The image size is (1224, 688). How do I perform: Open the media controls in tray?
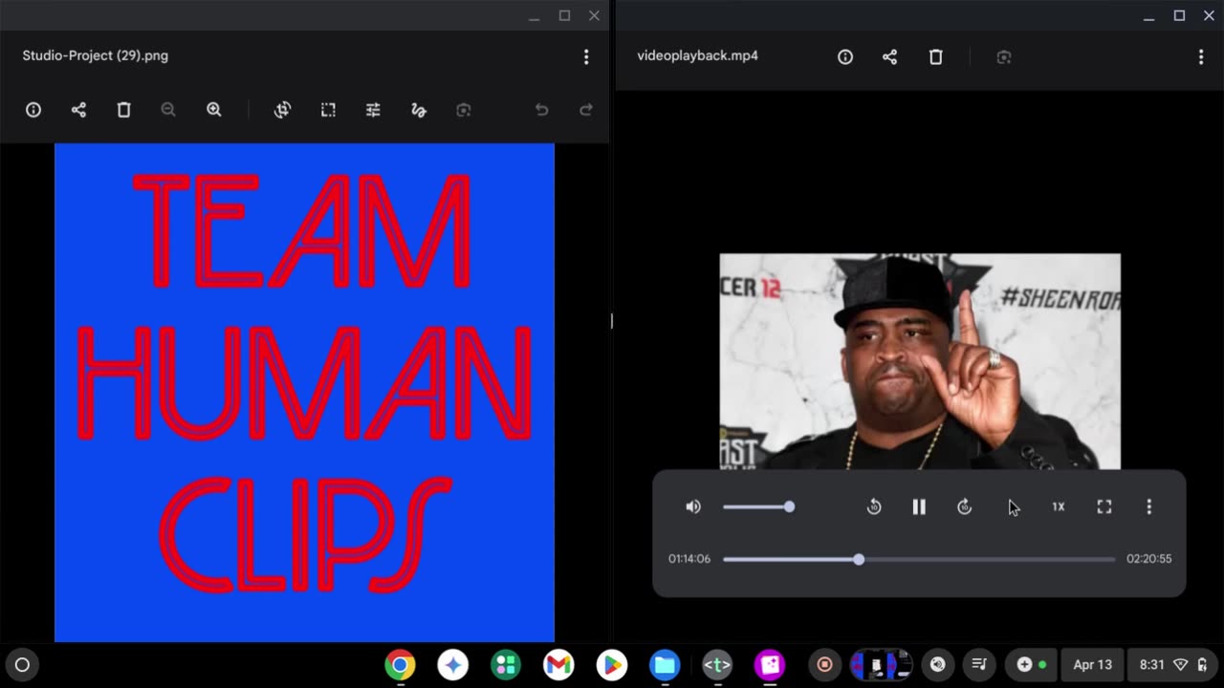[x=979, y=665]
